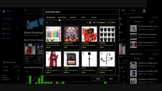Image resolution: width=162 pixels, height=91 pixels.
Task: Open the calendar icon in top bar
Action: pyautogui.click(x=123, y=10)
